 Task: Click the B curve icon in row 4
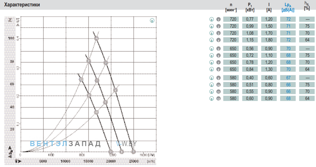point(211,40)
